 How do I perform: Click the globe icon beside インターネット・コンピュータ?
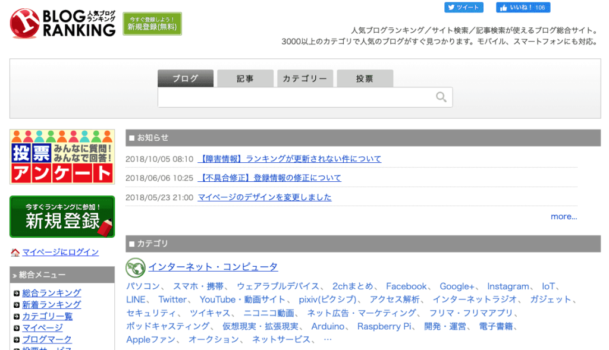(x=135, y=267)
